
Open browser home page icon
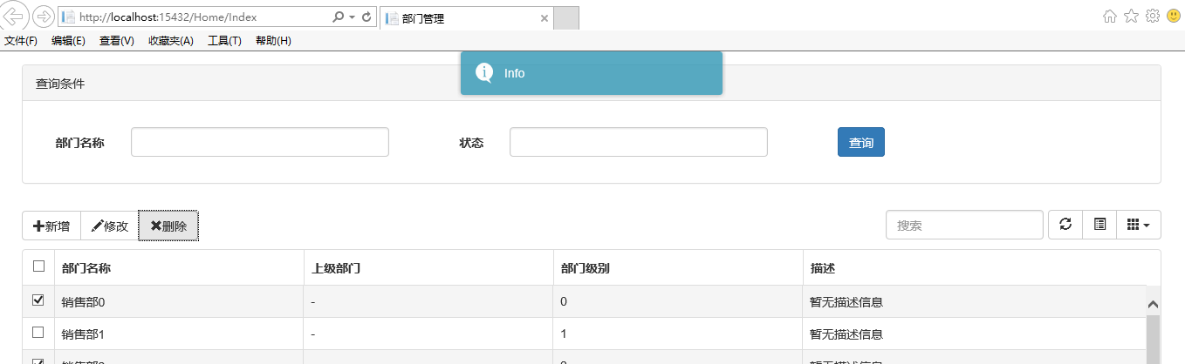[1110, 16]
